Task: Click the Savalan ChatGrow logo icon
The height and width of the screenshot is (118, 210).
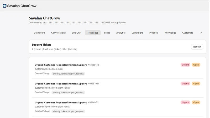Action: click(x=4, y=6)
